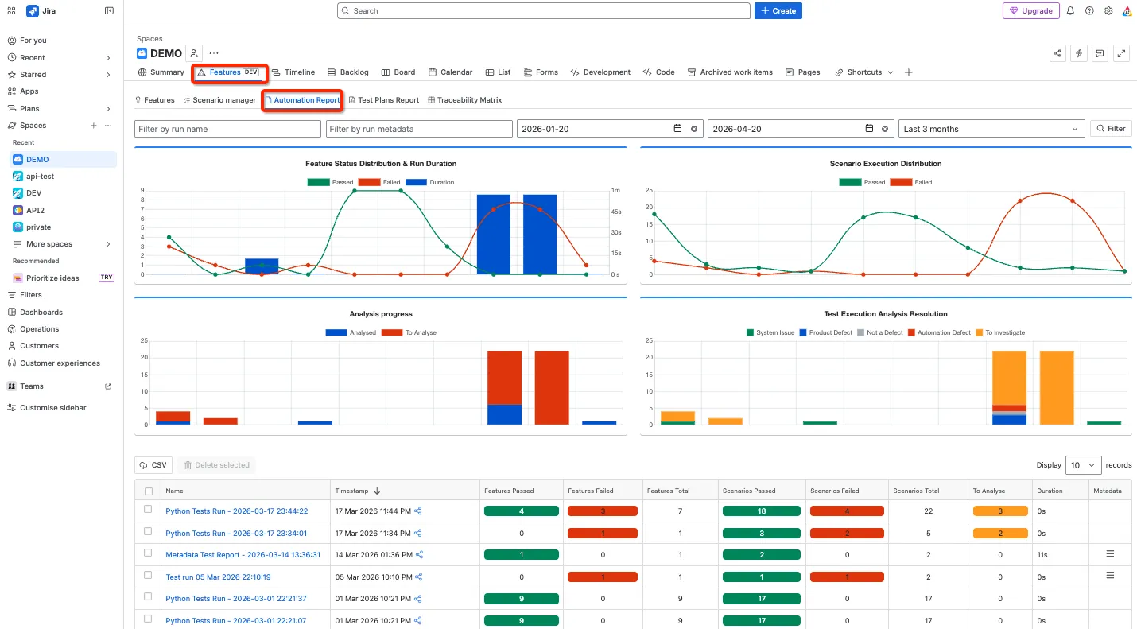Collapse the sidebar using the top panel icon
The image size is (1137, 629).
(109, 11)
